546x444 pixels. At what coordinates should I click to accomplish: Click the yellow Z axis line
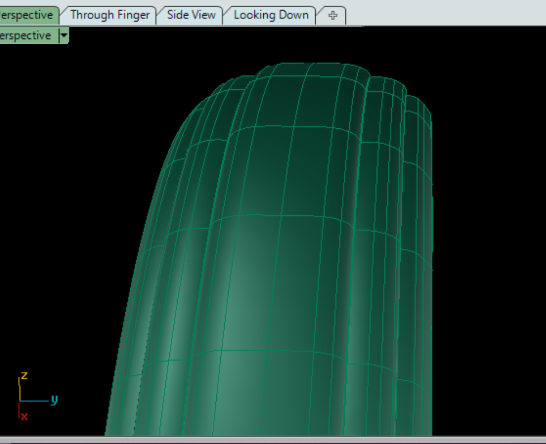pos(19,389)
